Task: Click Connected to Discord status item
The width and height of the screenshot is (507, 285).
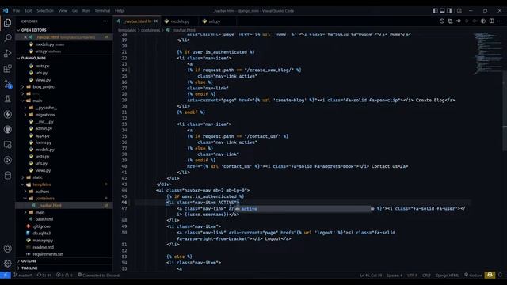Action: point(98,275)
